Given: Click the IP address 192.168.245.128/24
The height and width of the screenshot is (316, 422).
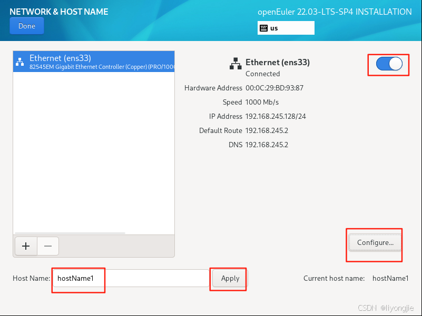Looking at the screenshot, I should [x=276, y=116].
